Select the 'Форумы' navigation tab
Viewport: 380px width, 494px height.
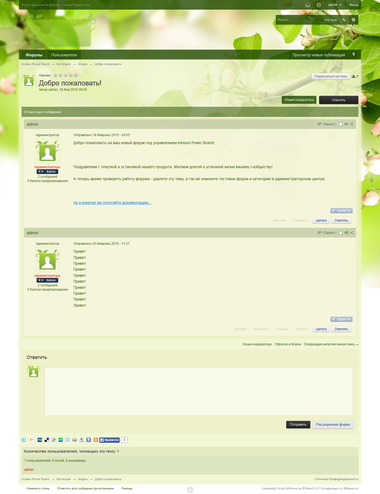click(x=34, y=55)
